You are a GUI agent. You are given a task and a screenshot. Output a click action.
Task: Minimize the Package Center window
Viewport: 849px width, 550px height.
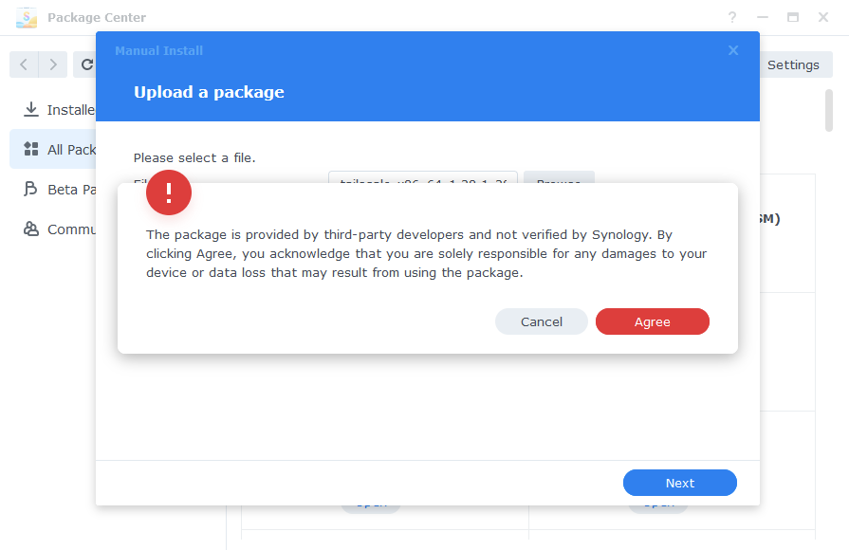pyautogui.click(x=763, y=17)
